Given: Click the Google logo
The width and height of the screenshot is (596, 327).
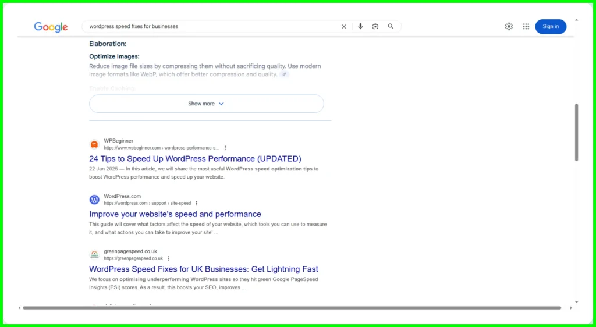Looking at the screenshot, I should [51, 27].
